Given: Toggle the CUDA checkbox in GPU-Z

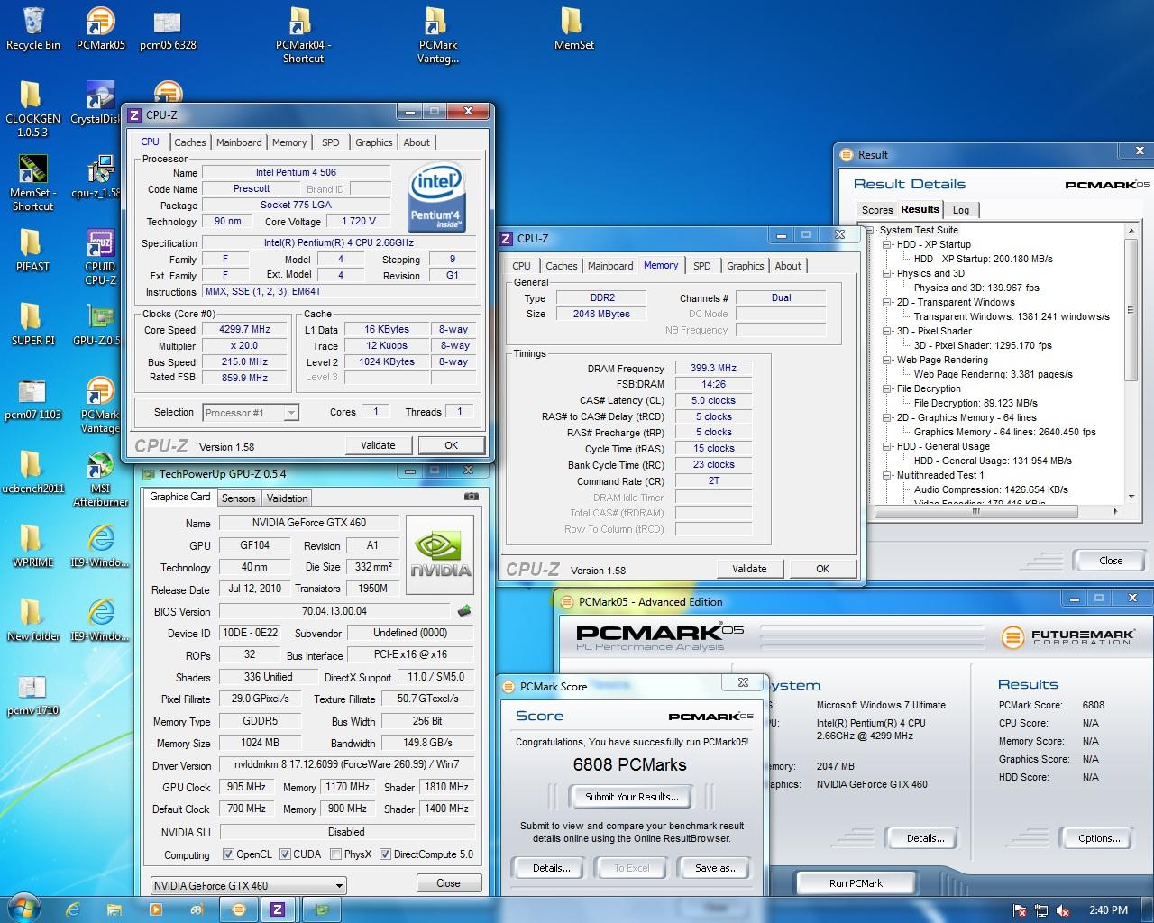Looking at the screenshot, I should pyautogui.click(x=285, y=854).
